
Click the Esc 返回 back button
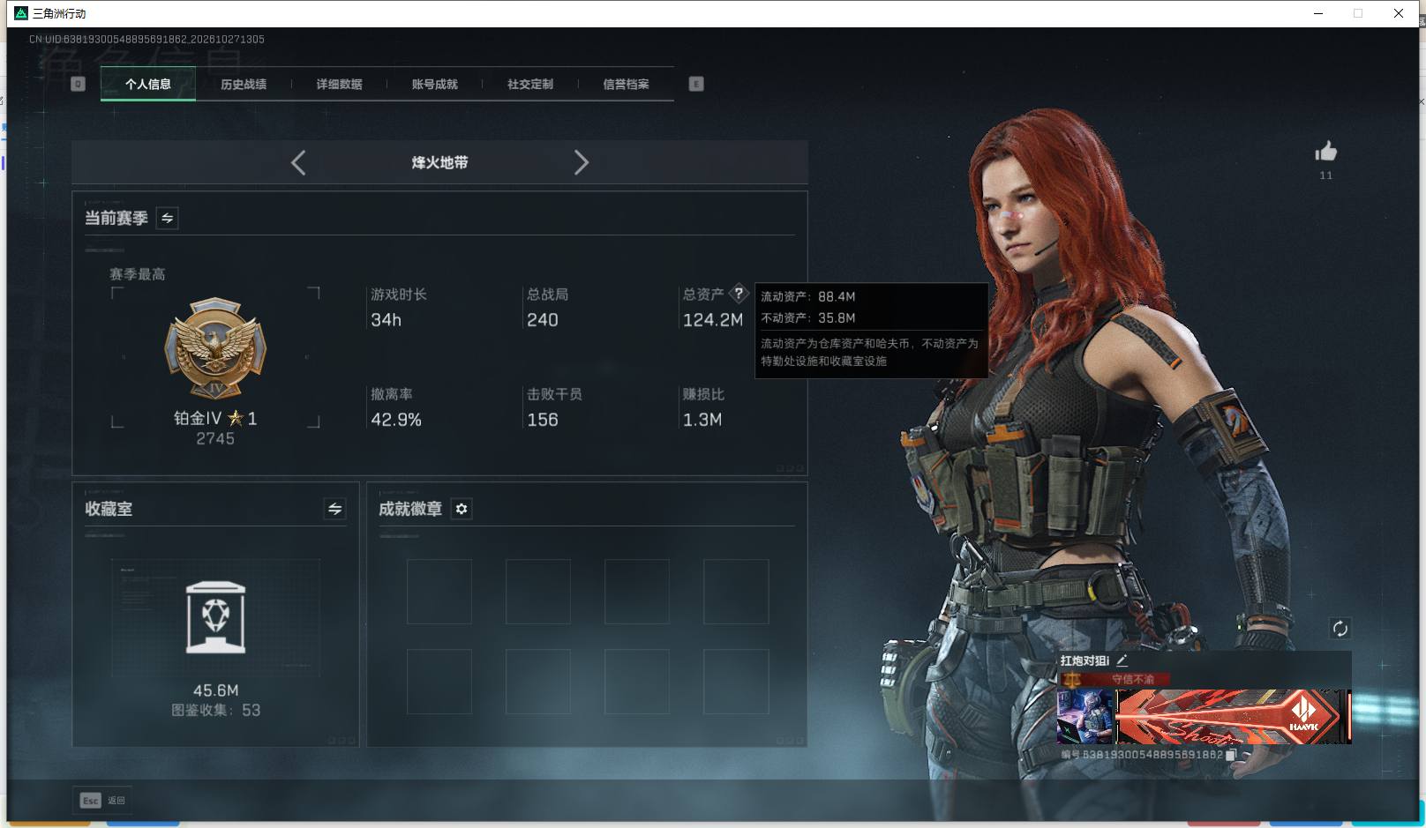[102, 800]
